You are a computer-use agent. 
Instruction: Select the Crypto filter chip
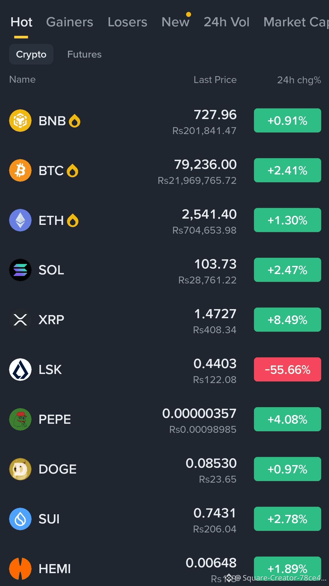(31, 54)
